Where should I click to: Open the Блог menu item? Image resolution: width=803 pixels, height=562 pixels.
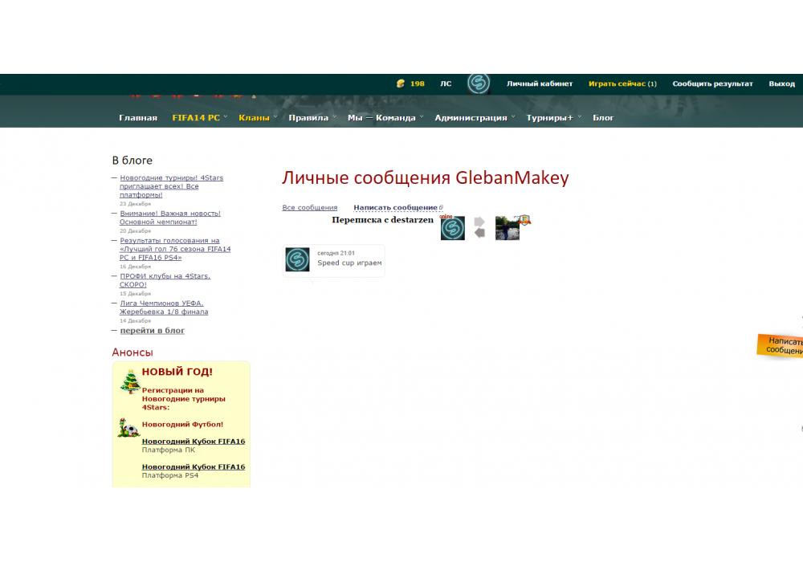[603, 118]
